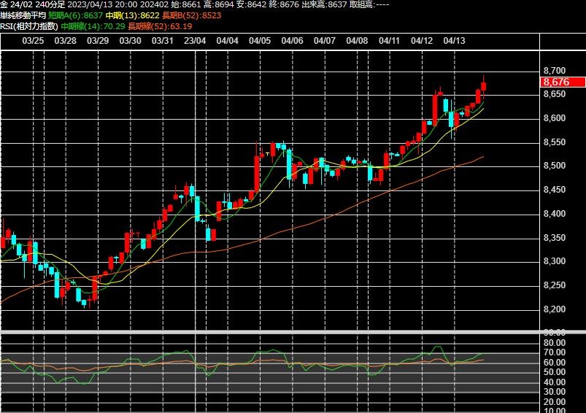Image resolution: width=586 pixels, height=413 pixels.
Task: Click the open value 始:8661
Action: 186,4
